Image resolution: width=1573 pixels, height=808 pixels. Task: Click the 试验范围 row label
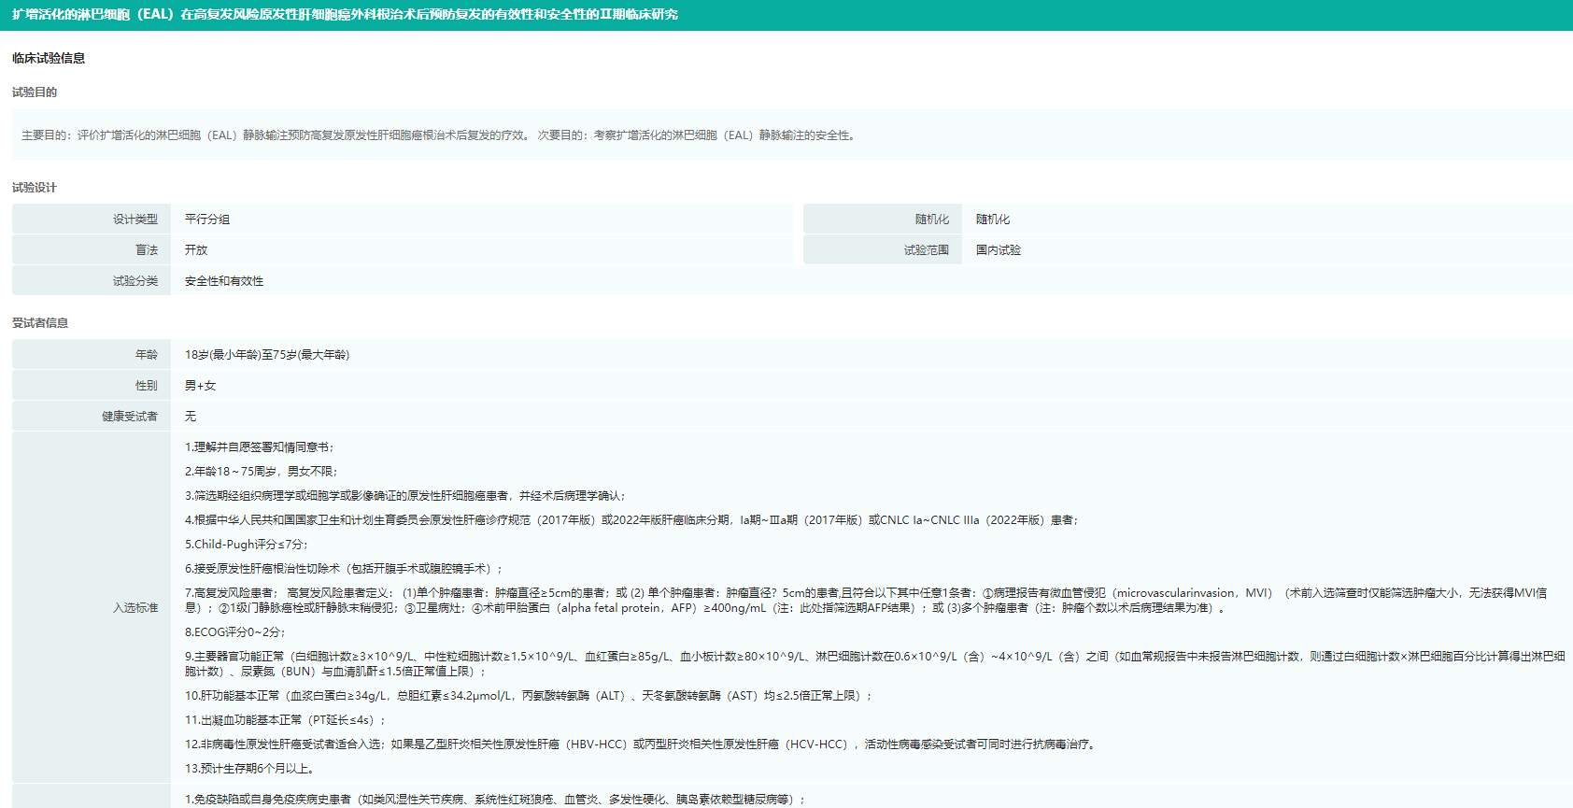[926, 250]
